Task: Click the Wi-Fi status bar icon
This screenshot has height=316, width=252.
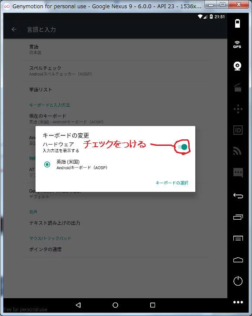Action: tap(200, 16)
